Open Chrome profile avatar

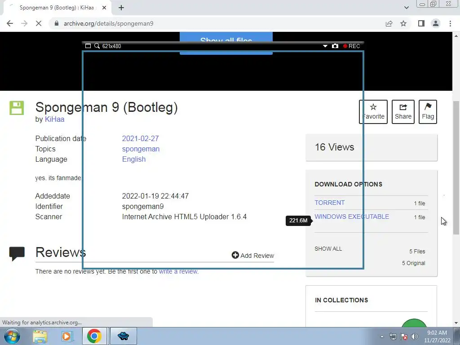436,23
